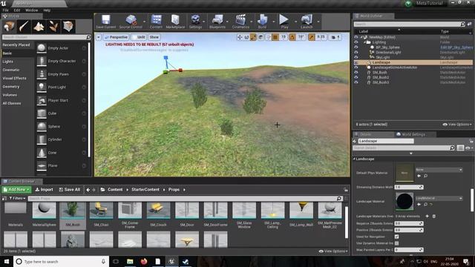Open the viewport options dropdown arrow
The width and height of the screenshot is (475, 267).
point(99,37)
